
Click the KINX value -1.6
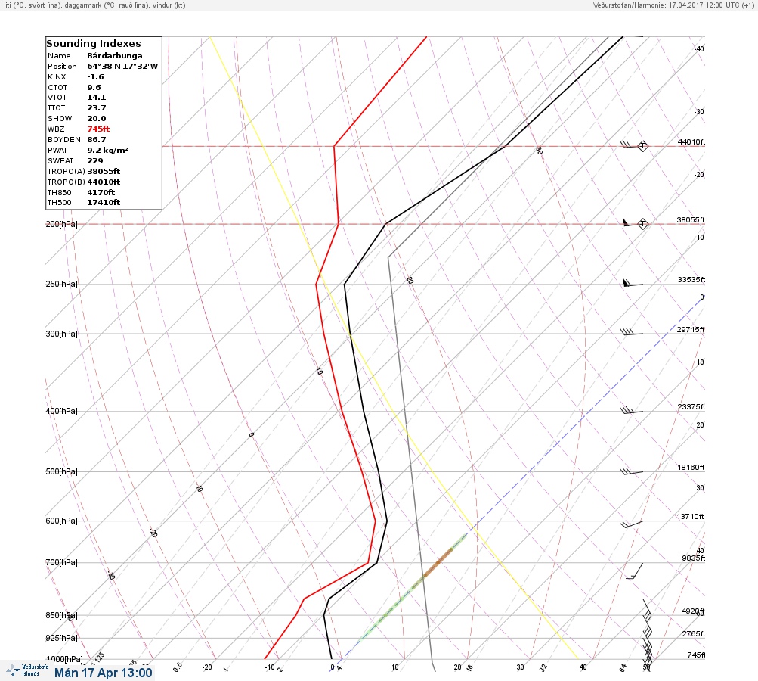coord(95,77)
